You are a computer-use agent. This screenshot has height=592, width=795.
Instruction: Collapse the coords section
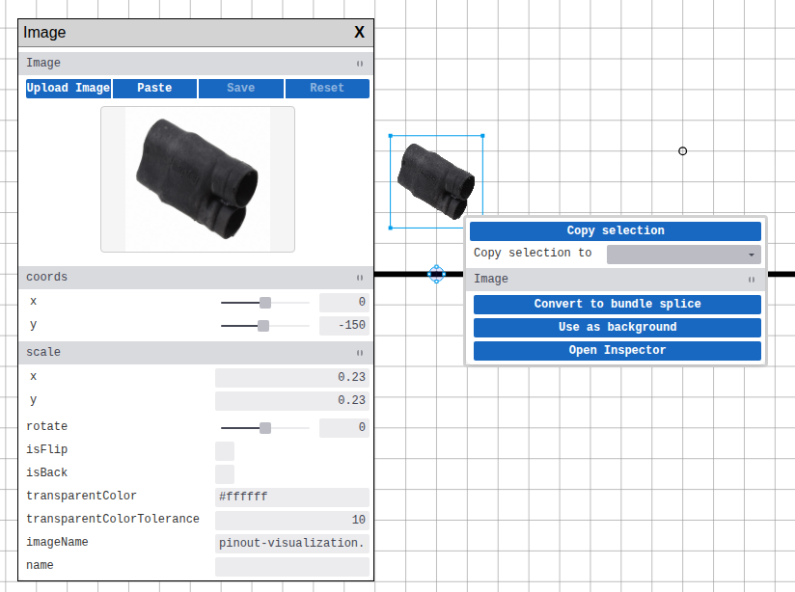[359, 277]
